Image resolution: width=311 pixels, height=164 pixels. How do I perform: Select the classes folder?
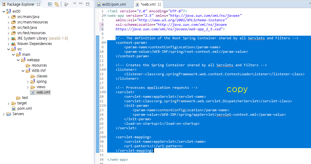[x=42, y=76]
